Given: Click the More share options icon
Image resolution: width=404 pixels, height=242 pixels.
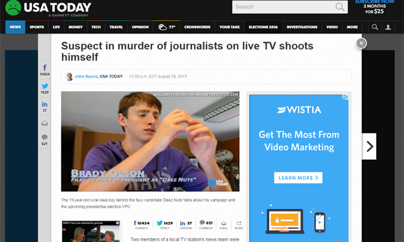Looking at the screenshot, I should (238, 224).
